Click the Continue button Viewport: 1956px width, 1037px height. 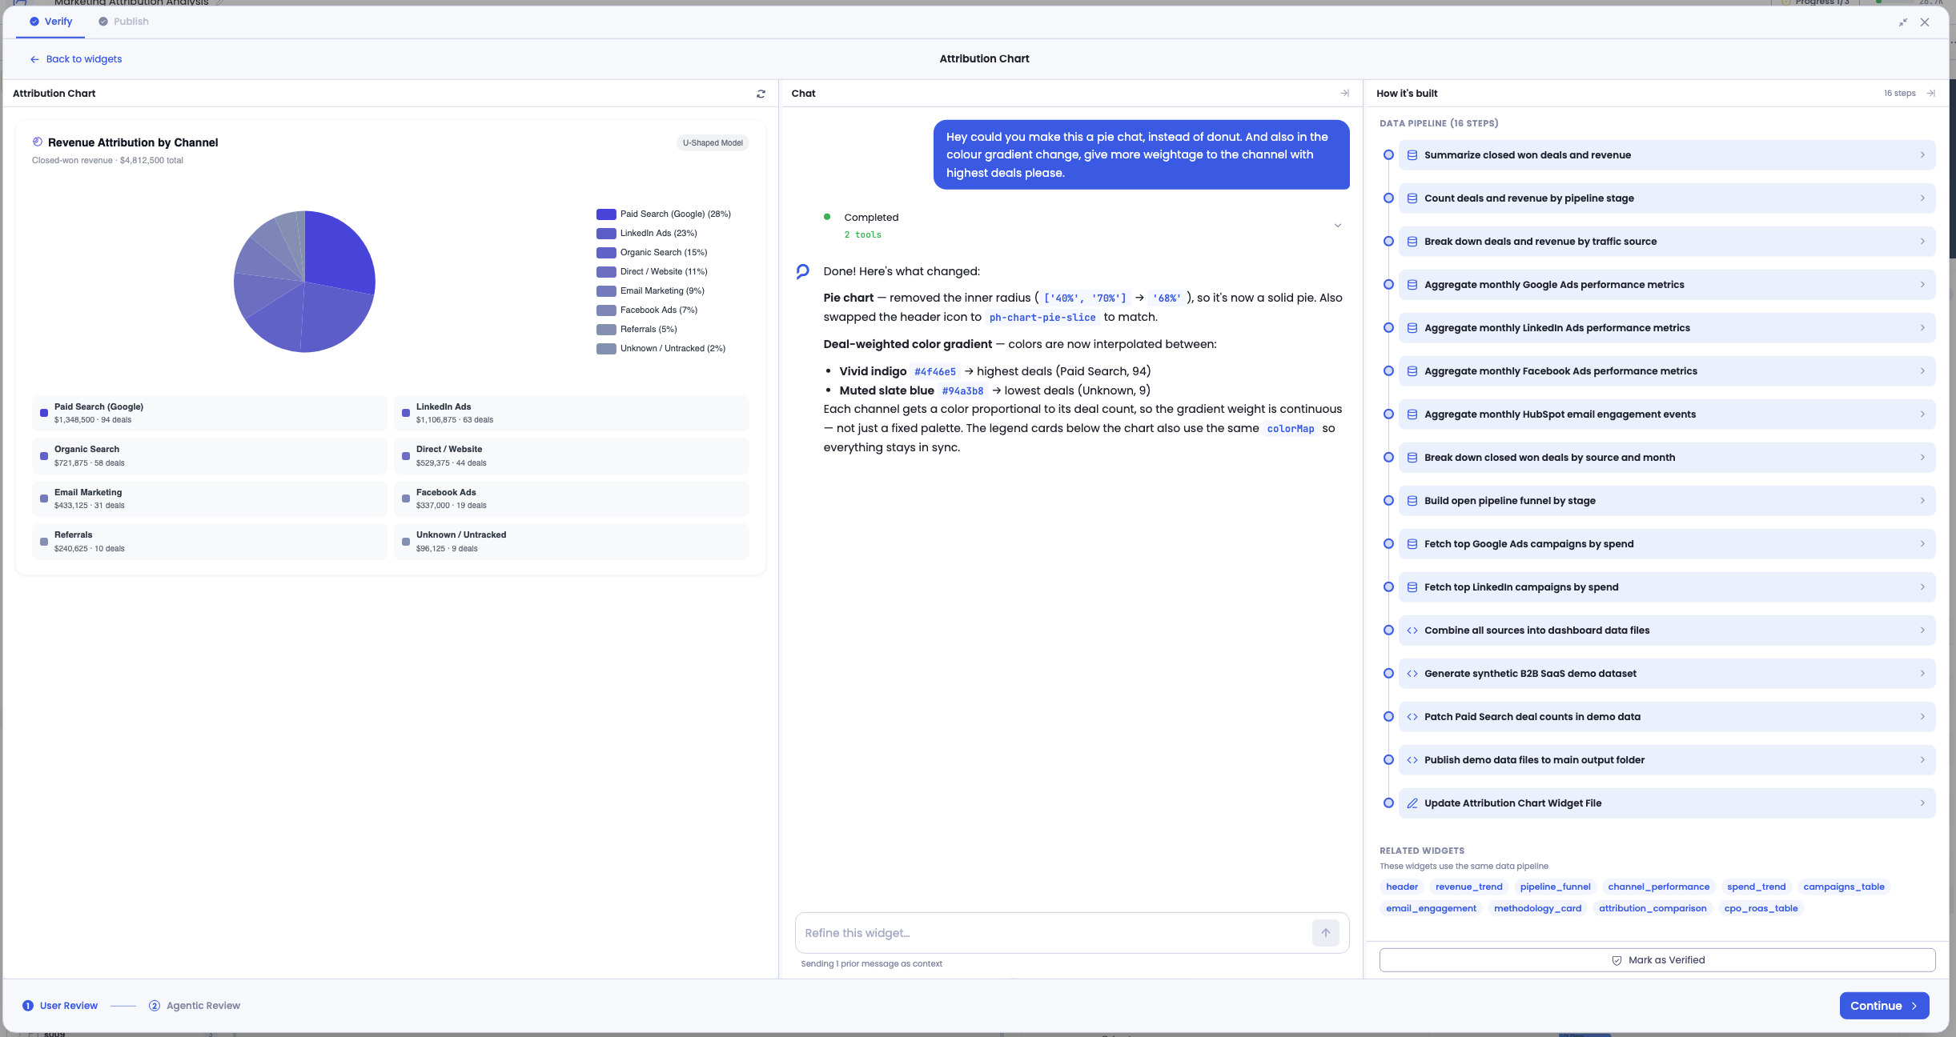1884,1006
